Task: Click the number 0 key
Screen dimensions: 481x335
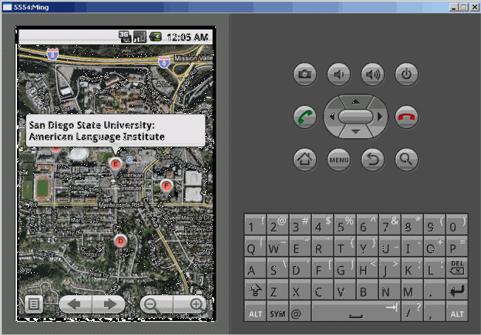Action: (457, 225)
